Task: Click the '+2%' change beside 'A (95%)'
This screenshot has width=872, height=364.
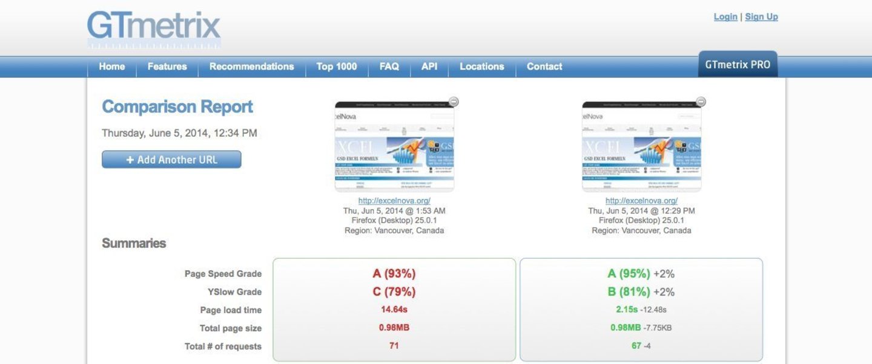Action: coord(664,275)
